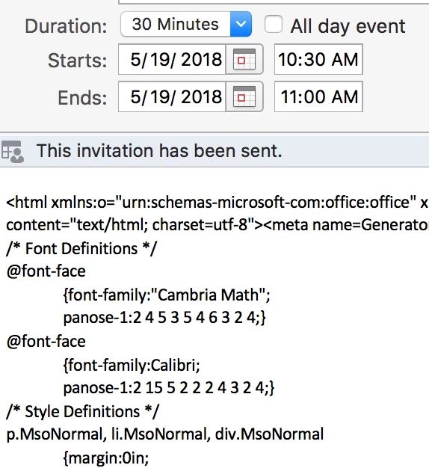This screenshot has height=471, width=429.
Task: Click the Style Definitions comment line
Action: pos(82,411)
